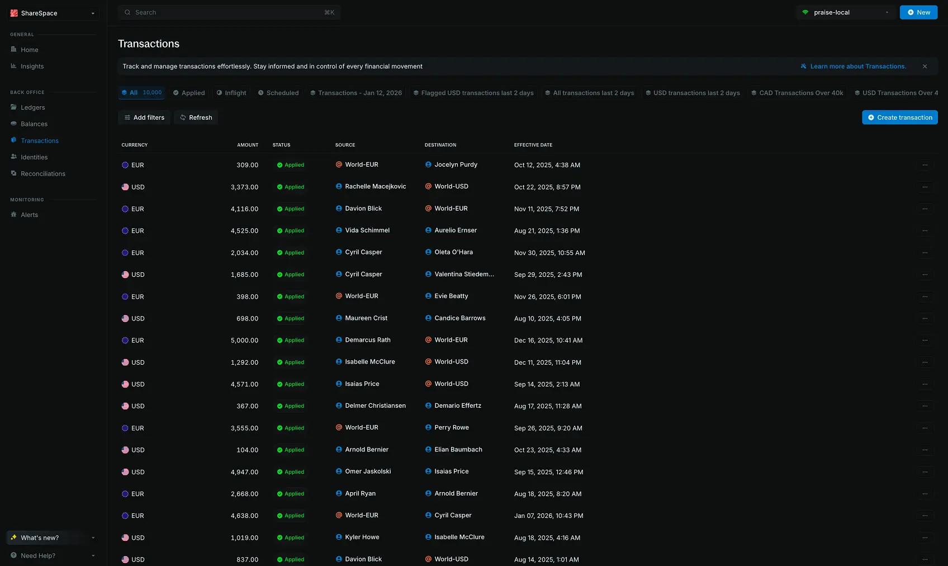Open Insights from the sidebar
Image resolution: width=948 pixels, height=566 pixels.
coord(32,66)
